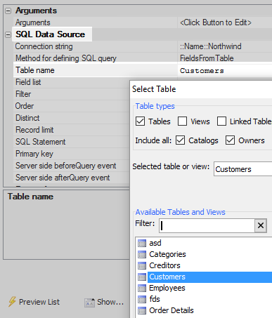Click the table icon beside Creditors
Viewport: 272px width, 318px height.
click(142, 266)
